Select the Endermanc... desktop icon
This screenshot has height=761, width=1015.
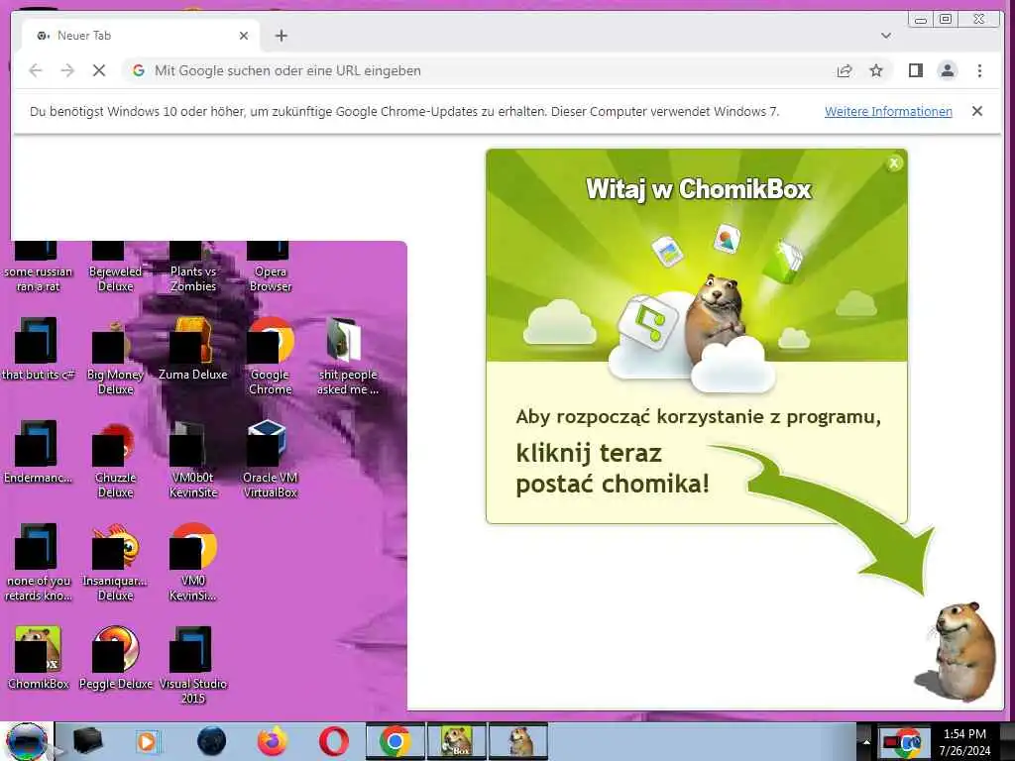click(38, 452)
